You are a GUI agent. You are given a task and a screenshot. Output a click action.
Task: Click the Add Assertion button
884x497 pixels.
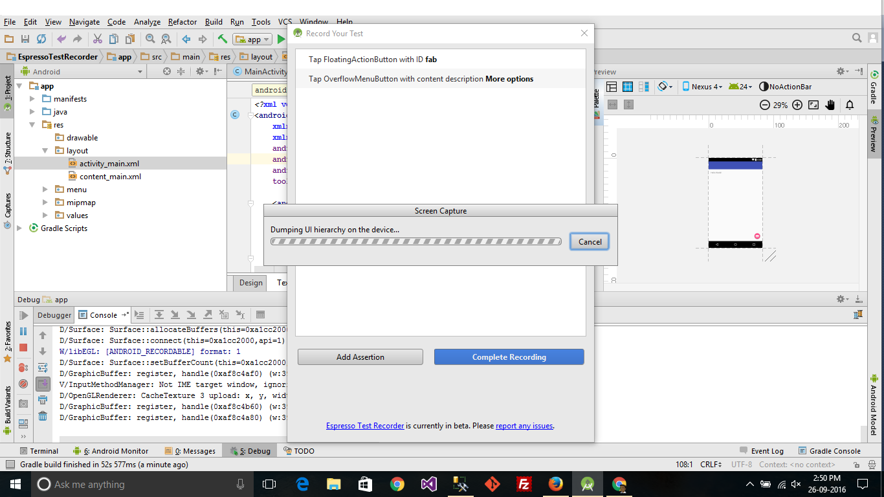coord(360,357)
